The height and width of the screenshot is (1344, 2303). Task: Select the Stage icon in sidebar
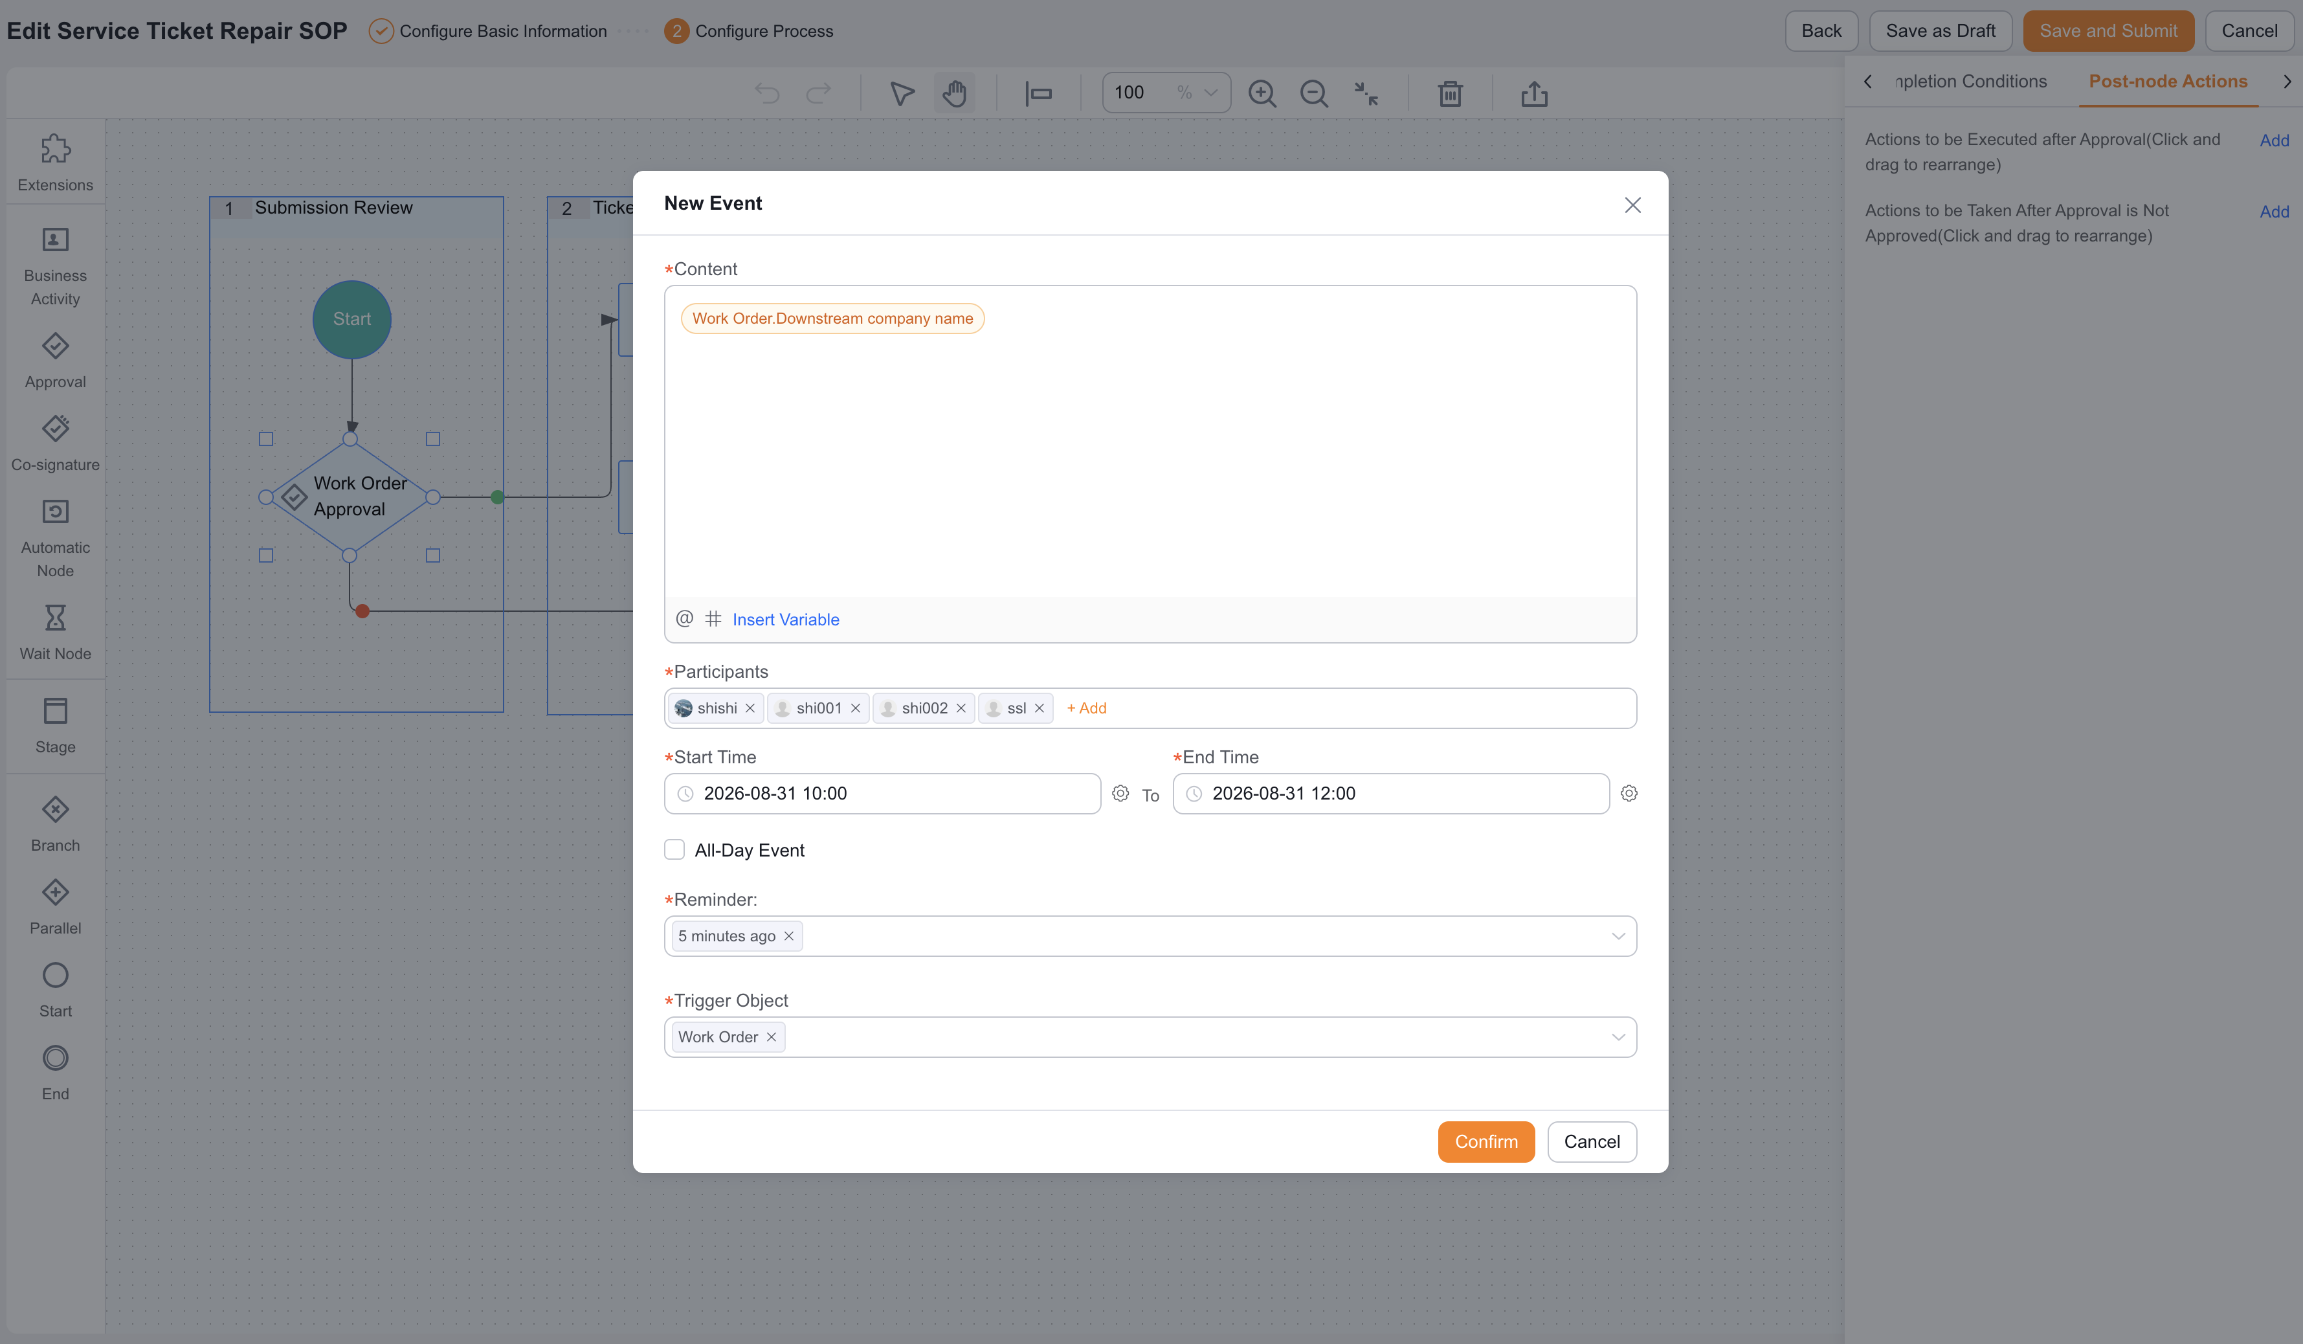pyautogui.click(x=55, y=711)
